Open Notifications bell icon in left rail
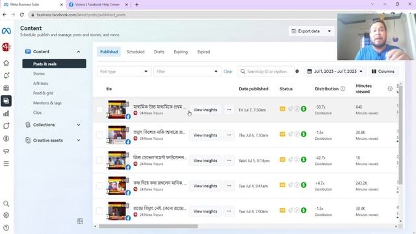This screenshot has width=416, height=234. (6, 75)
